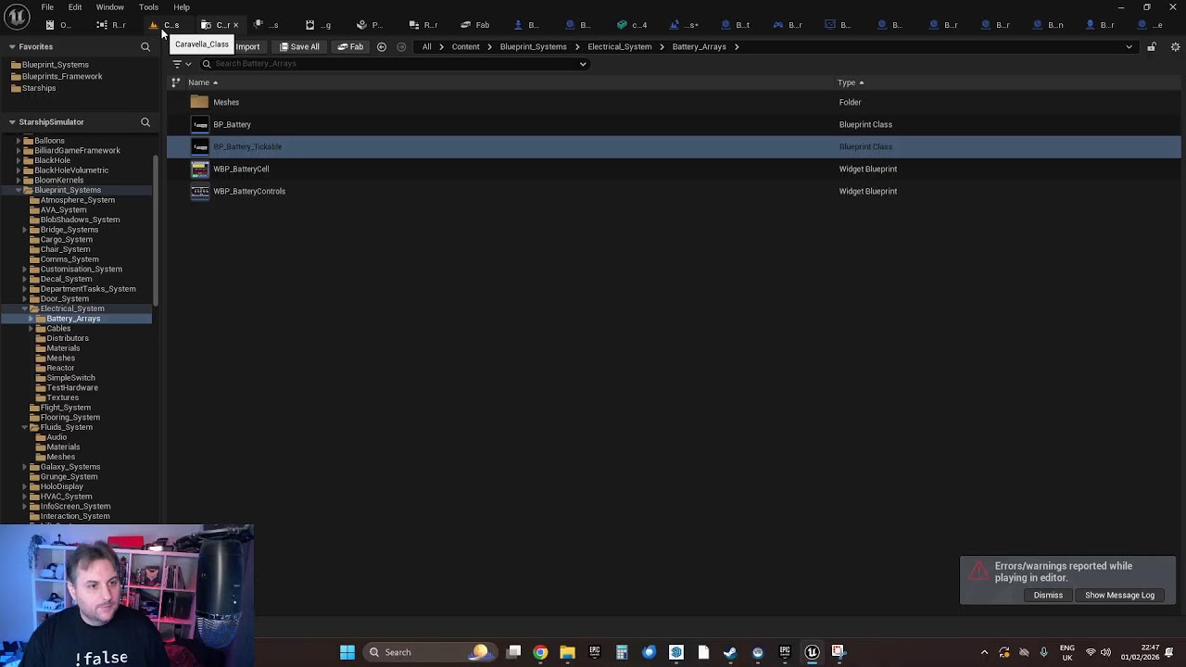Open File Explorer from the taskbar

[567, 652]
